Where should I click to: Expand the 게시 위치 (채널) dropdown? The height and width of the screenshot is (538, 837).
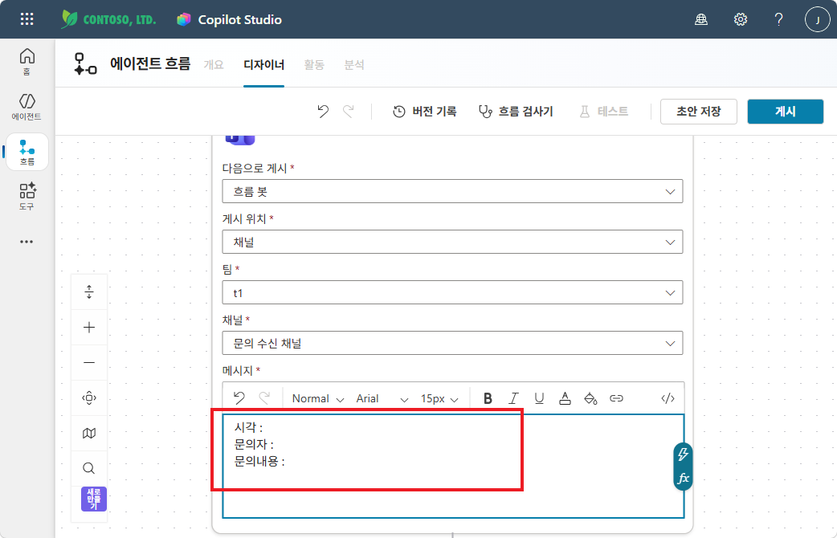tap(452, 243)
